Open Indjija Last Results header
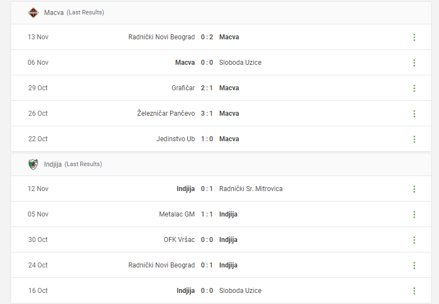The height and width of the screenshot is (304, 439). (x=221, y=164)
